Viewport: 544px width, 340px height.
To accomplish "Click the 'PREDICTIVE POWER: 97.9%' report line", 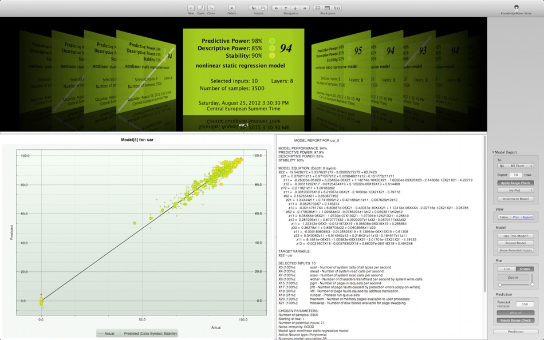I will 301,152.
